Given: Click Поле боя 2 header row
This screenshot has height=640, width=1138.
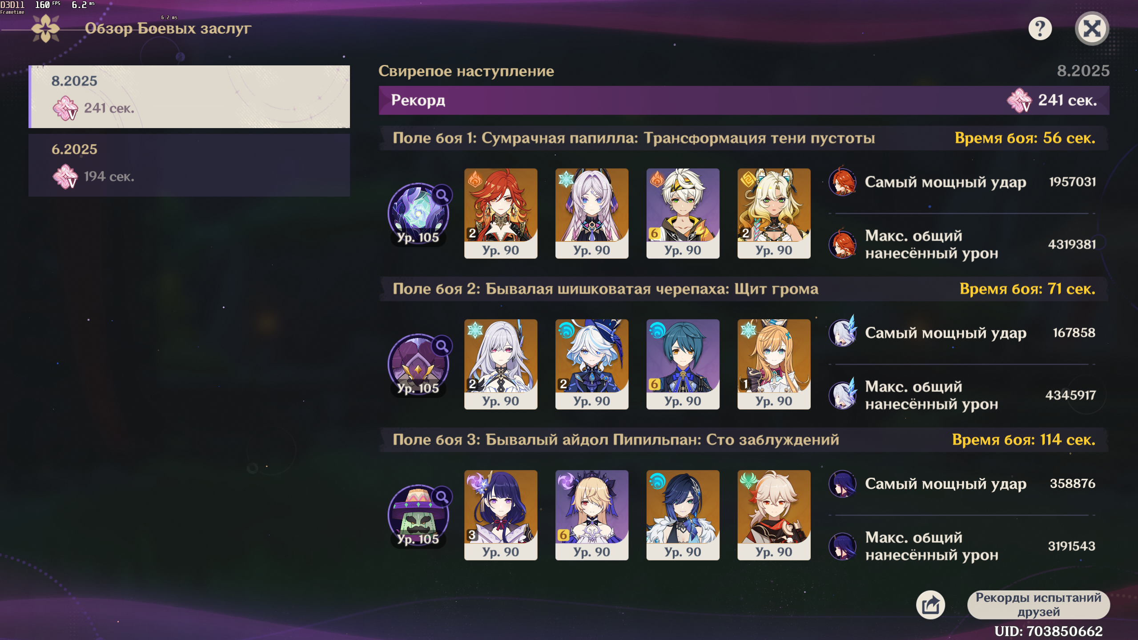Looking at the screenshot, I should pos(744,289).
